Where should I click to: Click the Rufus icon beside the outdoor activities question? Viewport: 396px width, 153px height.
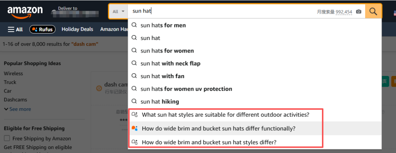click(135, 114)
